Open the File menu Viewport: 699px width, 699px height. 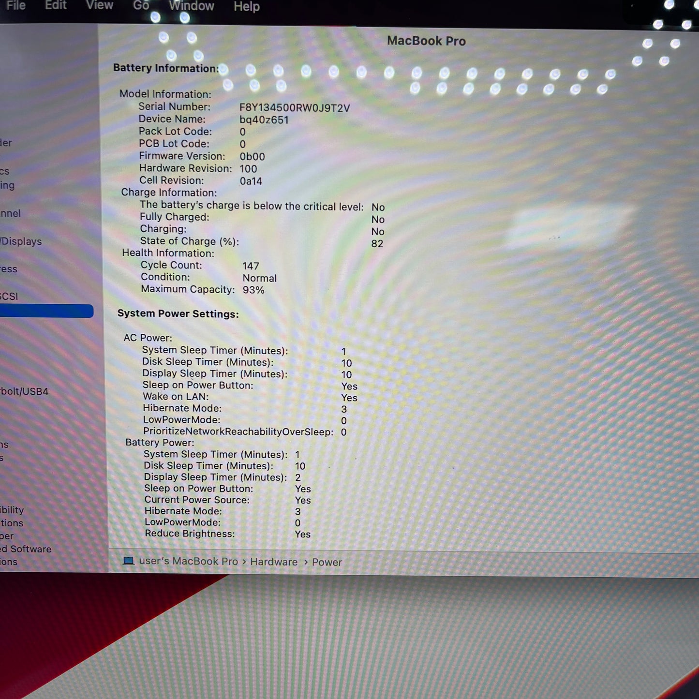point(15,5)
